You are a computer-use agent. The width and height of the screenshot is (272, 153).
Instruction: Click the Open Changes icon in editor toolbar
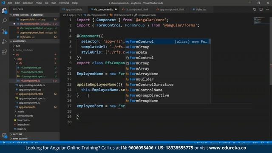pos(255,9)
